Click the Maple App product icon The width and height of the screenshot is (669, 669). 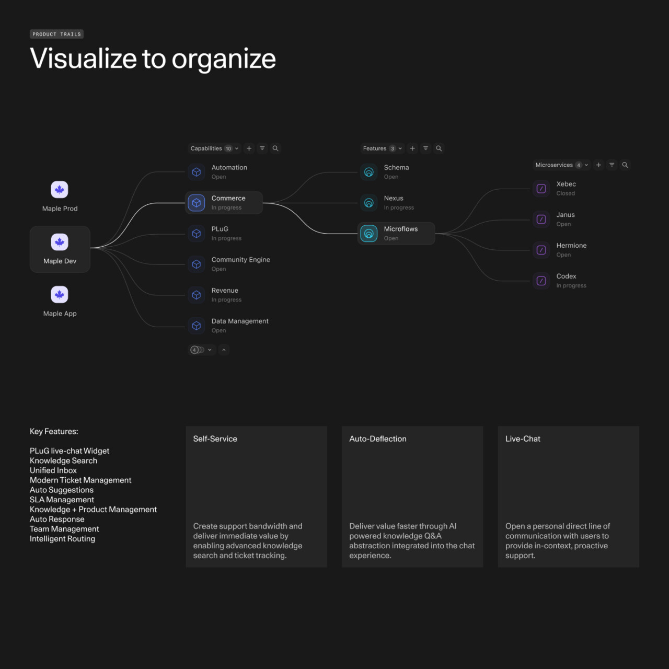point(60,294)
